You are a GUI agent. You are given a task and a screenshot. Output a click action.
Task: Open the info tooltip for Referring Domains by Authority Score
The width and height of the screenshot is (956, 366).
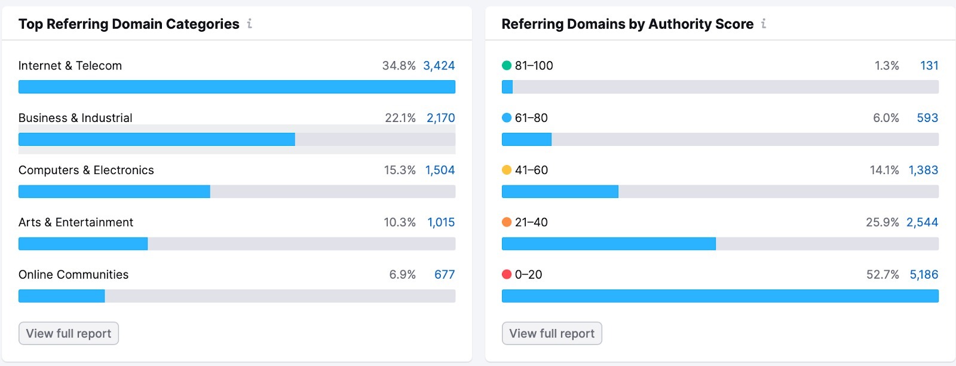click(x=764, y=24)
